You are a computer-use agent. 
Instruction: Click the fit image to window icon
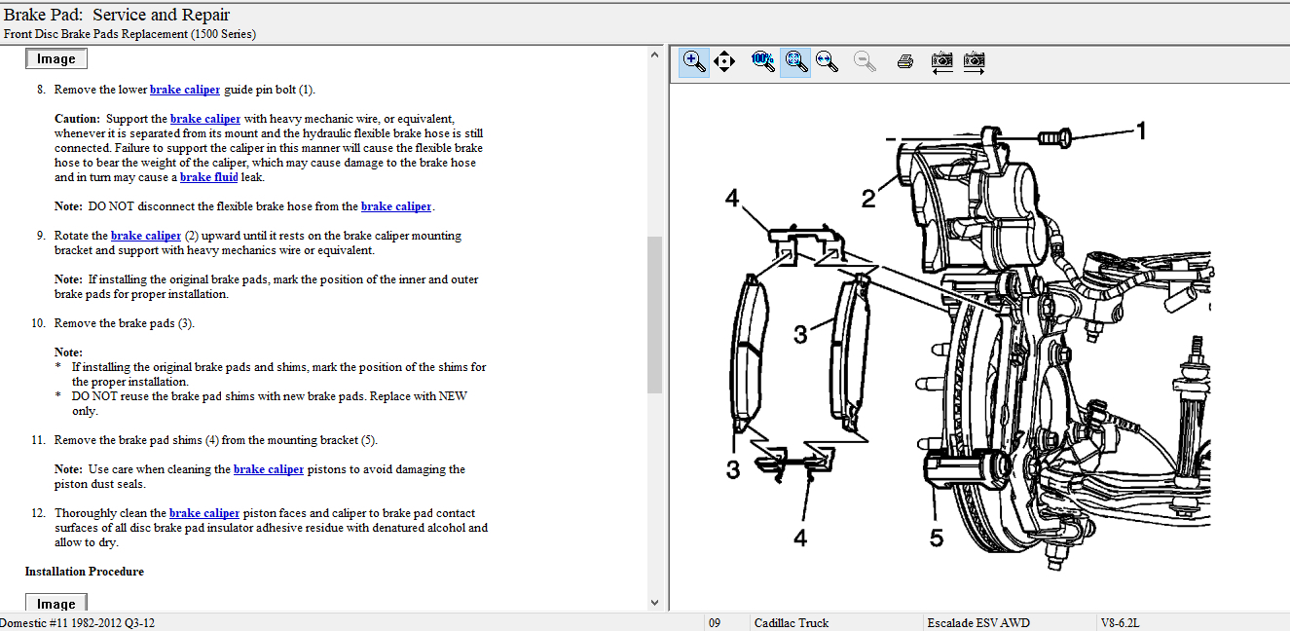click(x=795, y=61)
